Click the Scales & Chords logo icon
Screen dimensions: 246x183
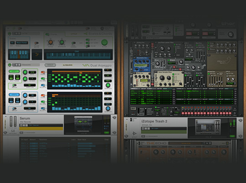point(86,34)
